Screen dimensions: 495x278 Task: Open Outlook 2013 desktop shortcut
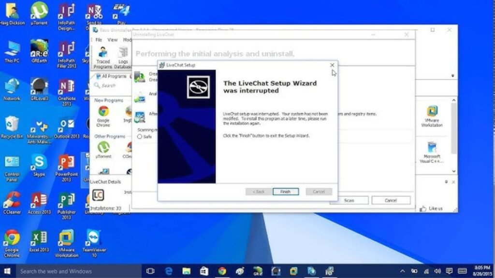coord(67,128)
